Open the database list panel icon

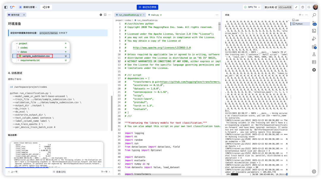tap(314, 62)
